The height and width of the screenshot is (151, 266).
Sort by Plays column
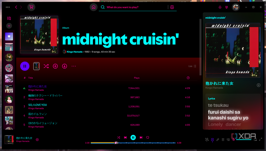click(137, 78)
